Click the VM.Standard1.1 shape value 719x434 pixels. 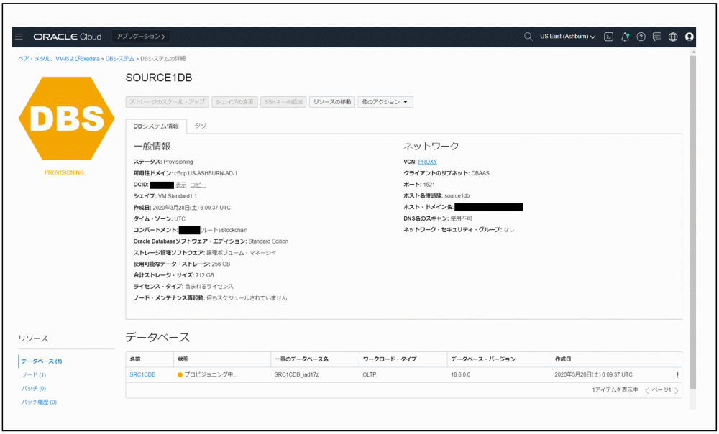[178, 196]
